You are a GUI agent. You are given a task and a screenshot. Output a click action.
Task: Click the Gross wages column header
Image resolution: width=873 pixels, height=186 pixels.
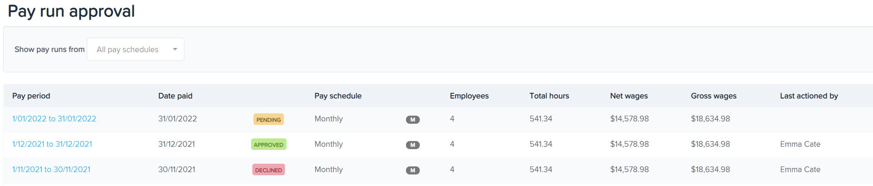[714, 96]
